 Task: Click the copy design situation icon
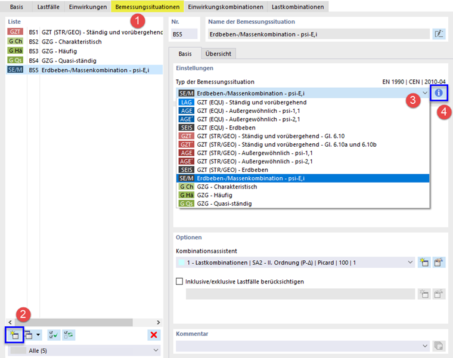click(29, 335)
